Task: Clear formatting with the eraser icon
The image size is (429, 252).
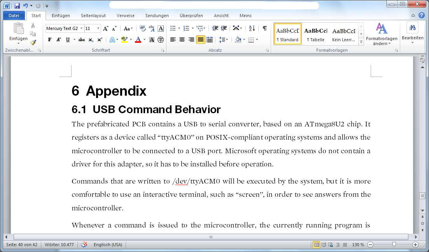Action: click(142, 28)
